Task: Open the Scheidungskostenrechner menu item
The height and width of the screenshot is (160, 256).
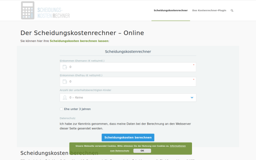Action: pyautogui.click(x=171, y=10)
